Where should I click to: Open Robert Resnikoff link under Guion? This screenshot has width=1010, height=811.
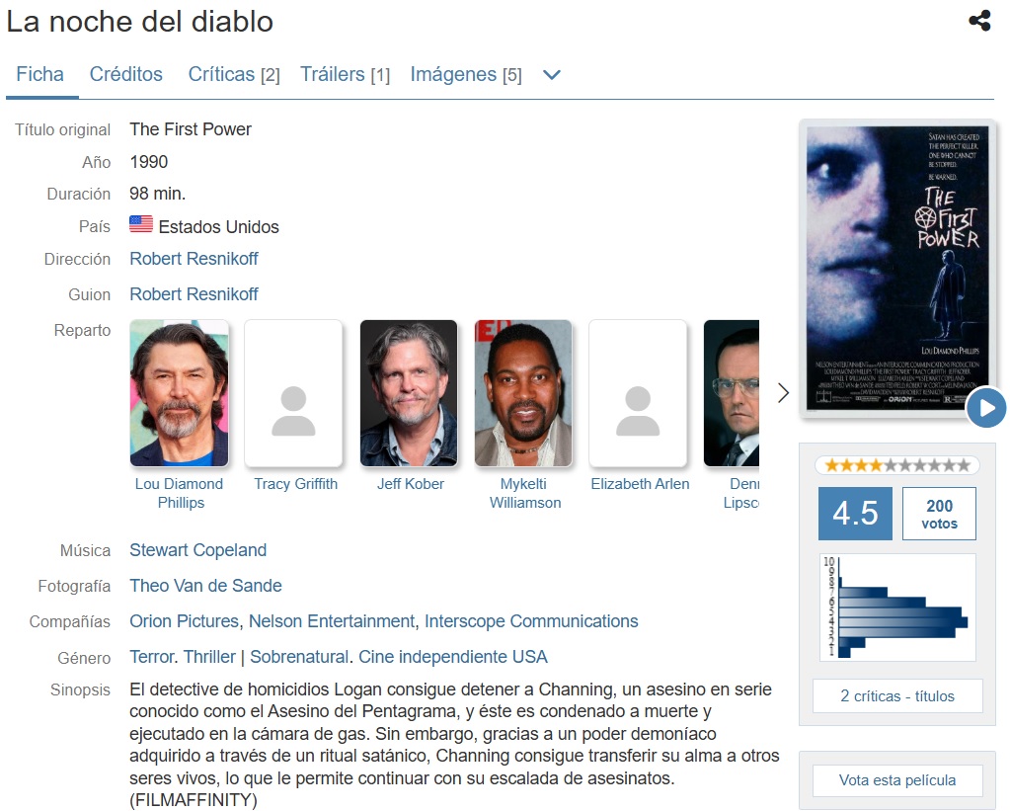pyautogui.click(x=194, y=294)
